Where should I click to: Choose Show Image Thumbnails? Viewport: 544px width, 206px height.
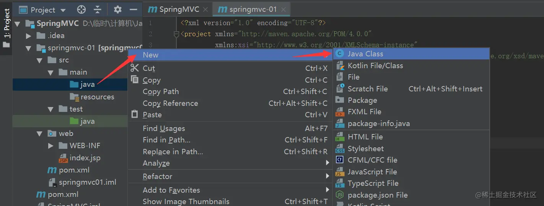point(231,201)
